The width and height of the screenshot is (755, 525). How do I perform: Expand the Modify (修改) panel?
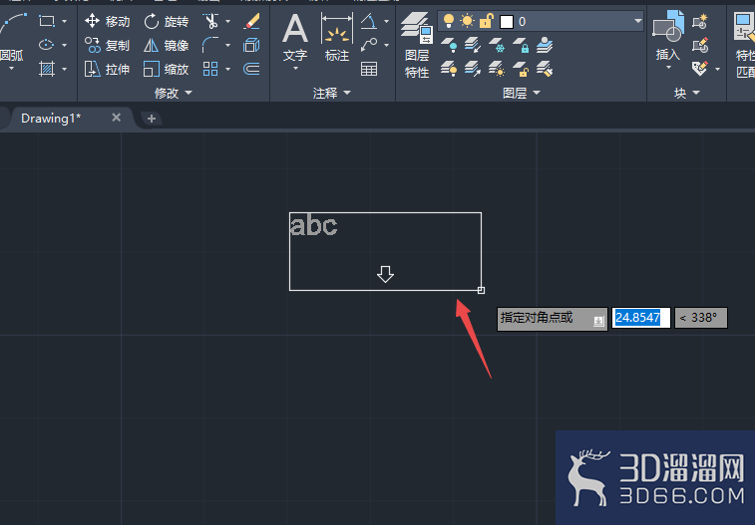pyautogui.click(x=173, y=93)
